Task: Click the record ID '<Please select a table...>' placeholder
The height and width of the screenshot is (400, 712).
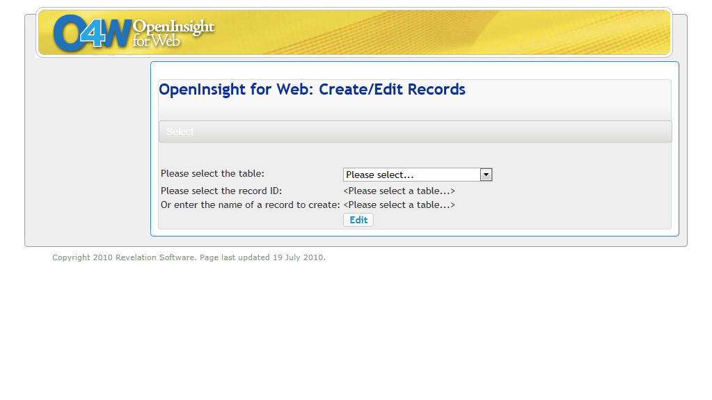Action: (x=399, y=191)
